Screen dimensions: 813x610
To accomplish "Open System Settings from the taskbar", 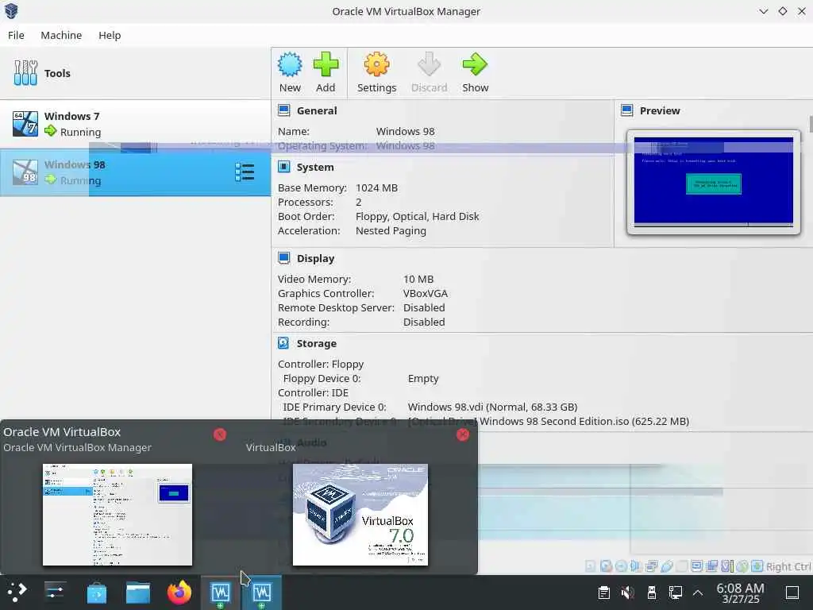I will 55,593.
